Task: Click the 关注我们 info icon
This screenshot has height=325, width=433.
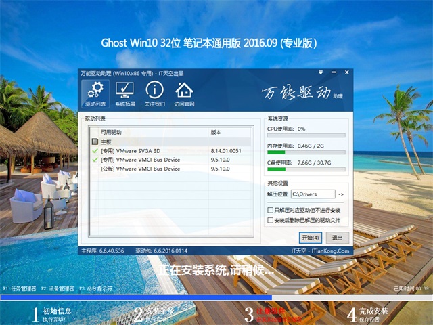Action: pyautogui.click(x=154, y=93)
